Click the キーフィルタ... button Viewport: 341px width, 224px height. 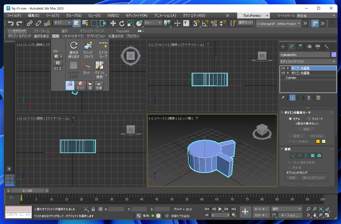290,215
